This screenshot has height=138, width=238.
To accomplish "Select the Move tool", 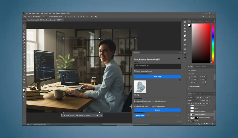I will 24,23.
